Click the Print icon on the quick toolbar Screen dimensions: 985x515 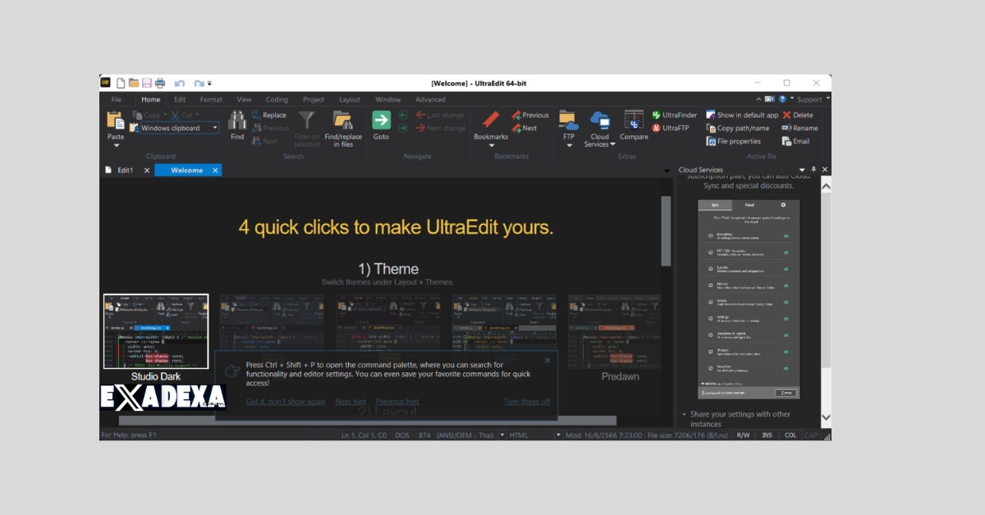[160, 82]
